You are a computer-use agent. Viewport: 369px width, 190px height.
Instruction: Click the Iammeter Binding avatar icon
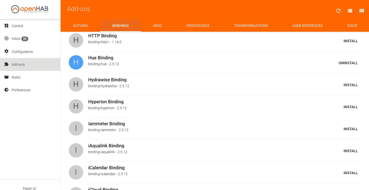(76, 128)
